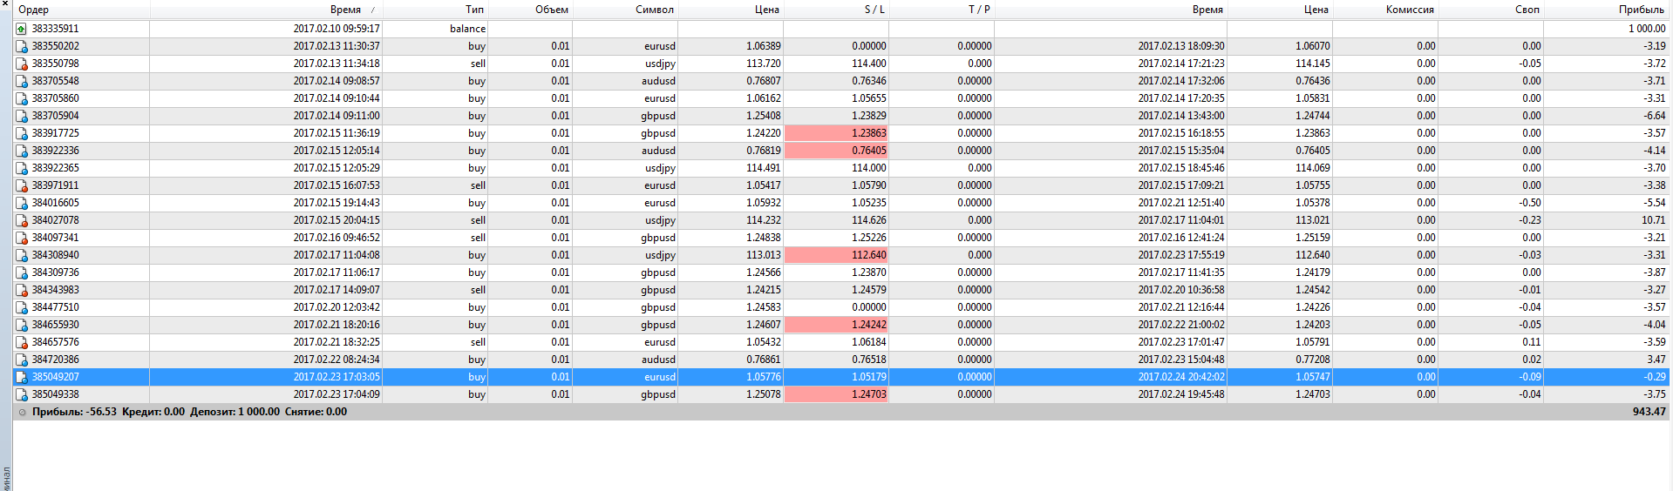This screenshot has height=491, width=1673.
Task: Click the order icon beside 384477510
Action: [21, 307]
